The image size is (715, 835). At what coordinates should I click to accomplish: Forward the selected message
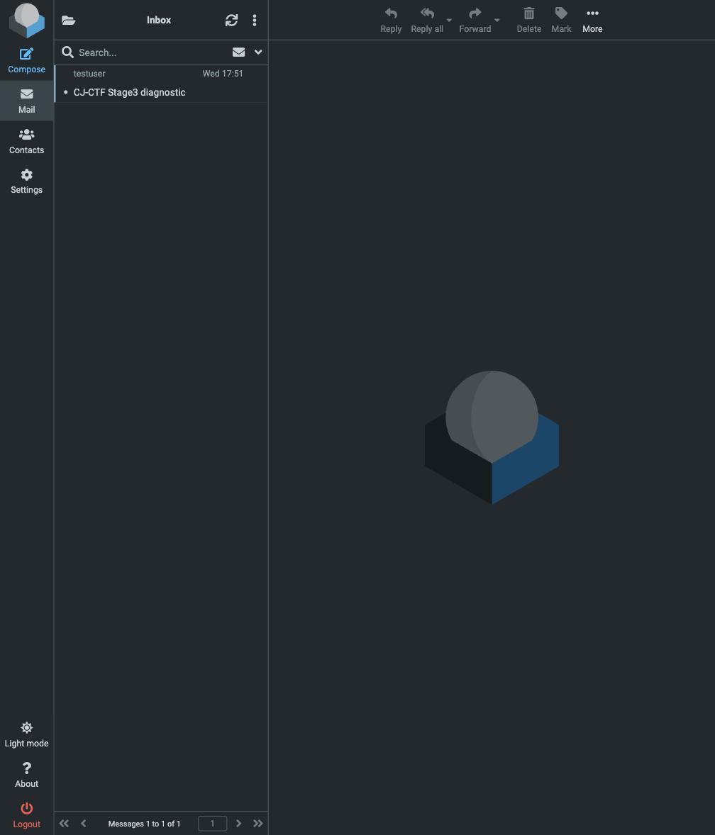(475, 21)
